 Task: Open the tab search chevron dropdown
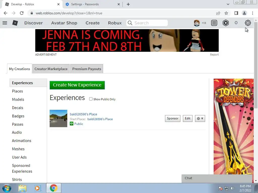coord(228,4)
